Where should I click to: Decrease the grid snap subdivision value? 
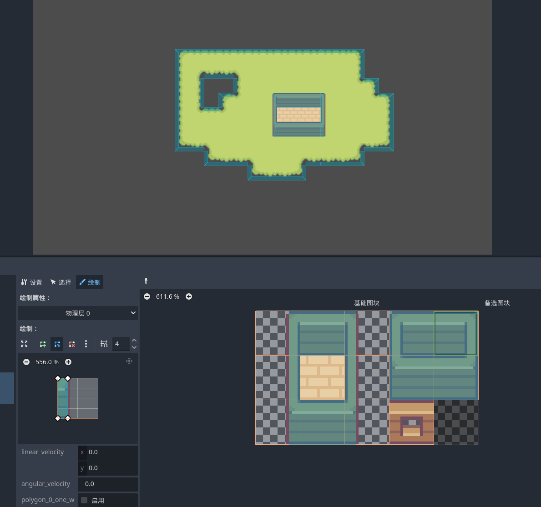(x=134, y=347)
